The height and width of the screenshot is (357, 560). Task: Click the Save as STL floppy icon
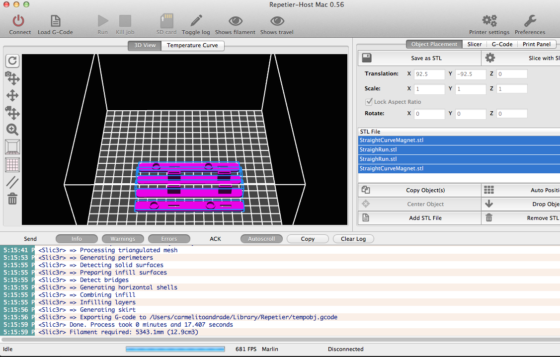(x=367, y=58)
